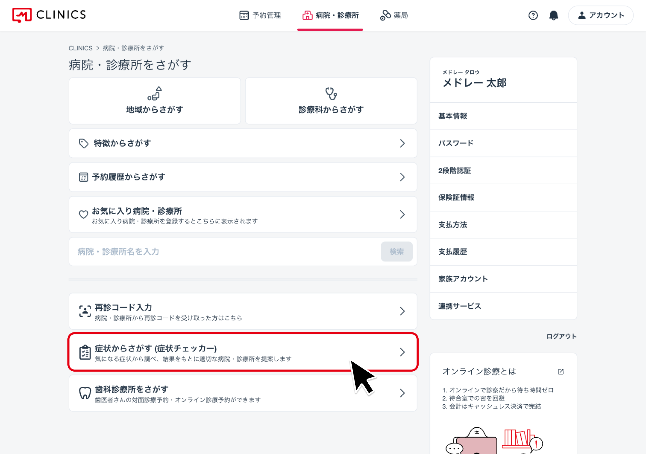Screen dimensions: 646x454
Task: Open the notifications bell icon
Action: [553, 15]
